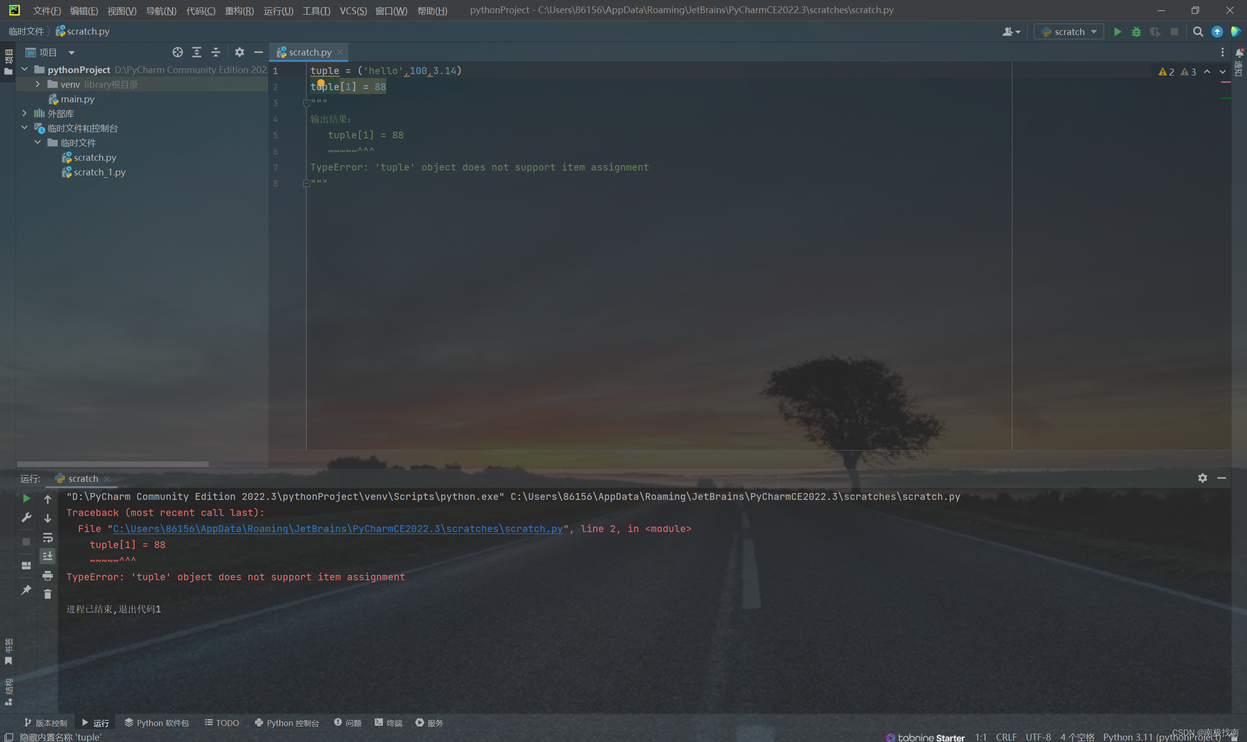The width and height of the screenshot is (1247, 742).
Task: Click UTF-8 encoding in status bar
Action: click(x=1038, y=737)
